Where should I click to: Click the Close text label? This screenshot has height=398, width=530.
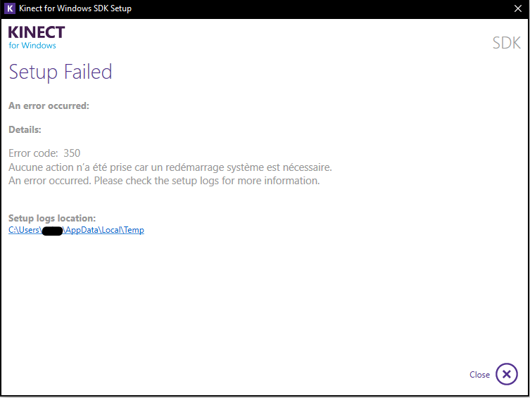479,375
